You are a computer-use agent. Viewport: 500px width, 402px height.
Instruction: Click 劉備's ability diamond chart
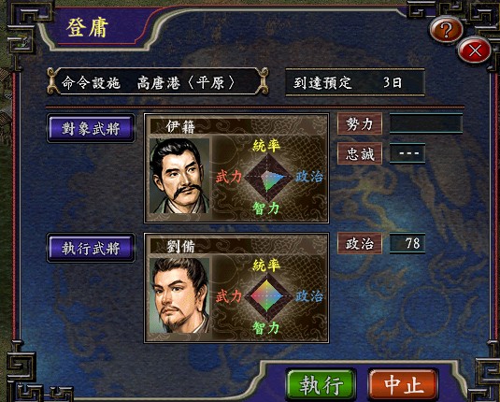pos(268,296)
